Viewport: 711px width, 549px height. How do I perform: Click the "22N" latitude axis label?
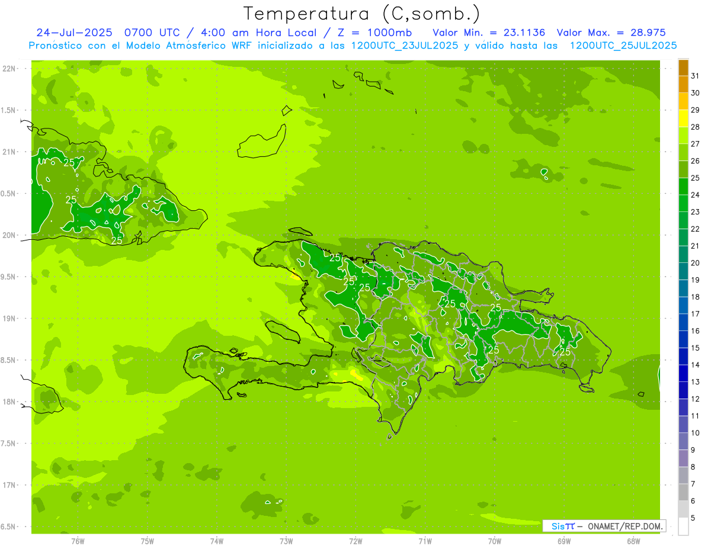coord(9,69)
